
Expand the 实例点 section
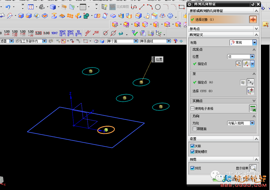[x=254, y=101]
